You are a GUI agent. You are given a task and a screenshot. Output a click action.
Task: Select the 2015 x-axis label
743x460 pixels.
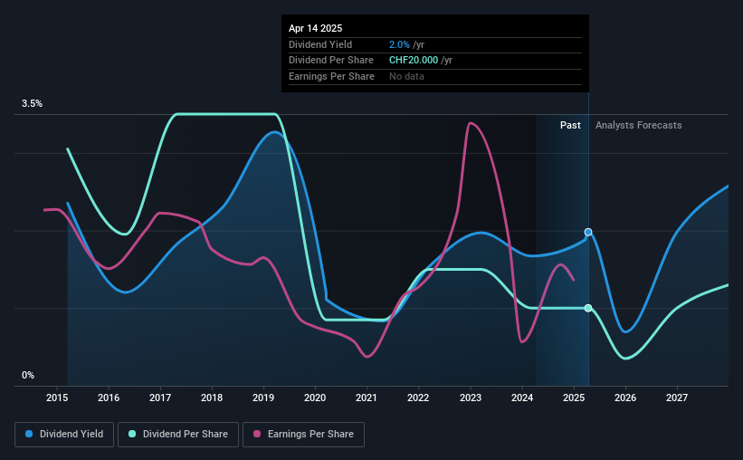[x=57, y=398]
